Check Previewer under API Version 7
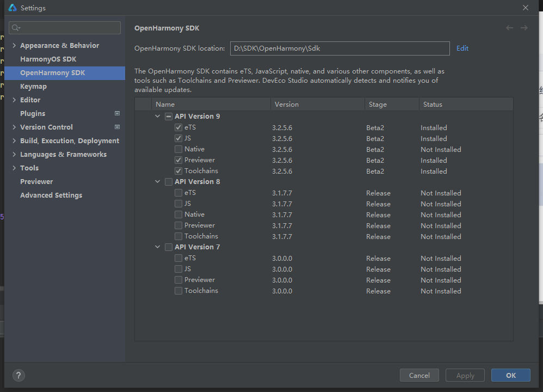This screenshot has height=392, width=543. (178, 280)
